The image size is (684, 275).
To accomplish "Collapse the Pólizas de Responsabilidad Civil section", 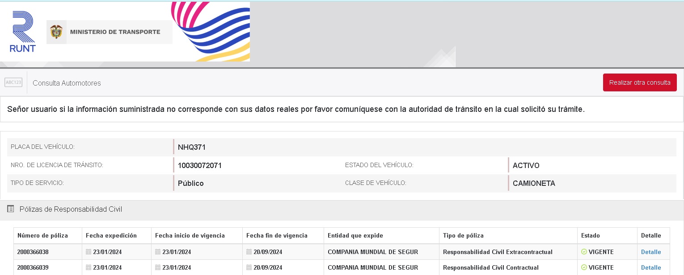I will point(71,209).
